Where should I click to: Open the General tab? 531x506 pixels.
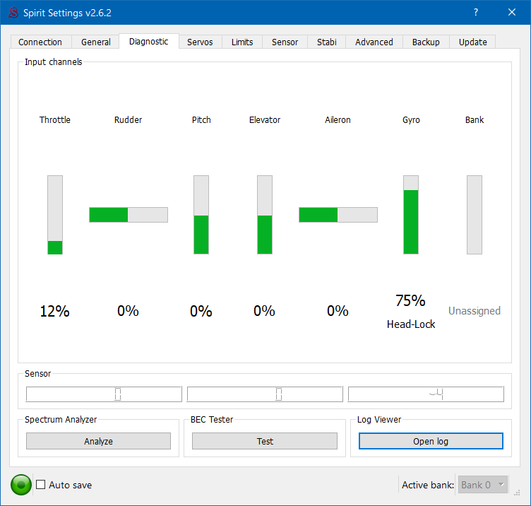(96, 42)
